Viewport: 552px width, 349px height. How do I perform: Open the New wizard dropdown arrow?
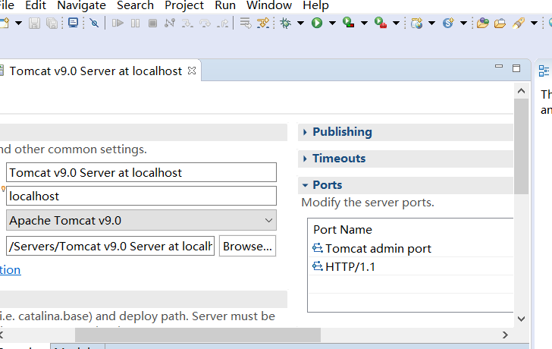(18, 24)
